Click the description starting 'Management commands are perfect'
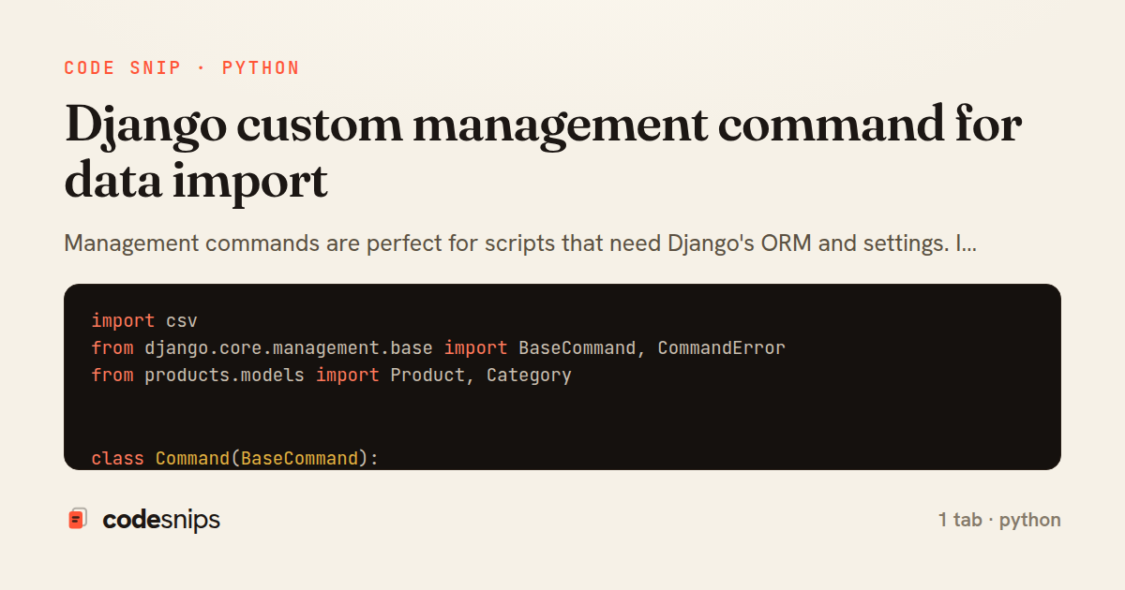 coord(520,244)
